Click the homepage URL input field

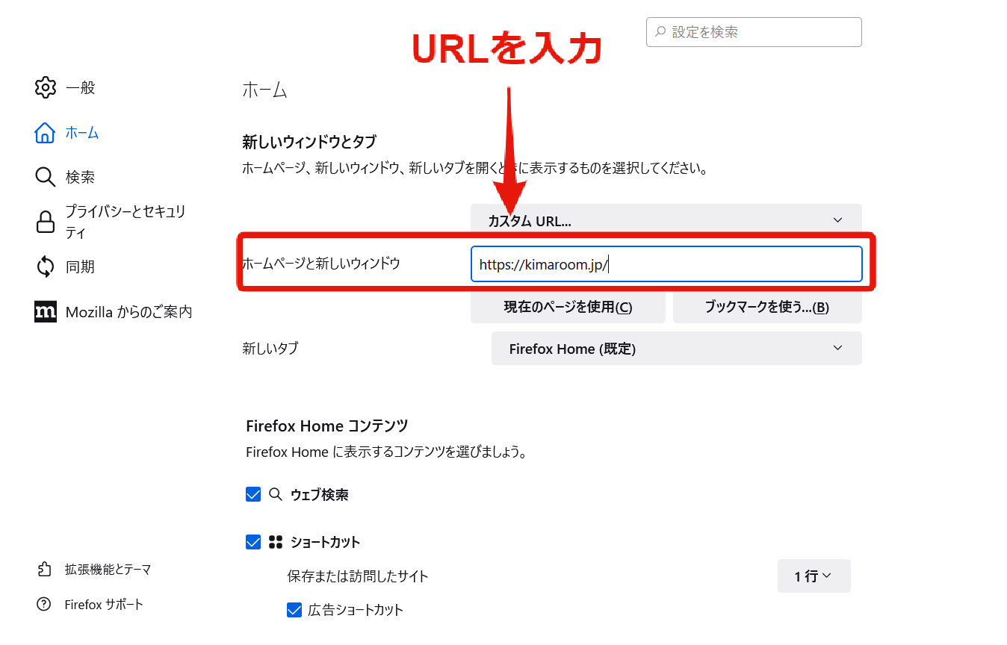pos(666,264)
